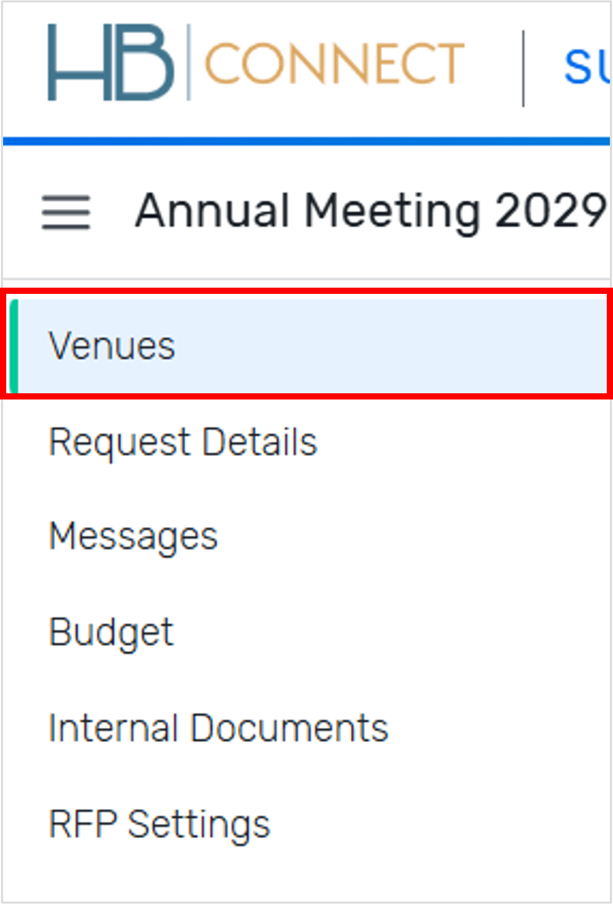Viewport: 613px width, 904px height.
Task: Select the gold CONNECT wordmark
Action: click(333, 59)
